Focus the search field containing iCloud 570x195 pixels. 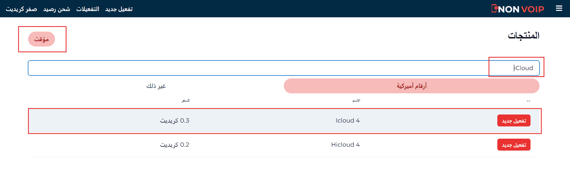pos(284,68)
